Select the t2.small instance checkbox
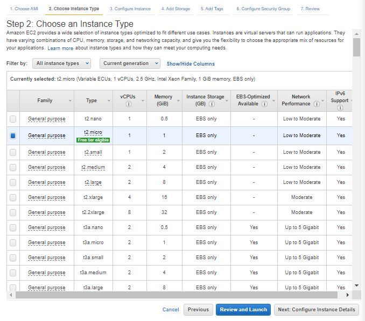 [x=13, y=152]
